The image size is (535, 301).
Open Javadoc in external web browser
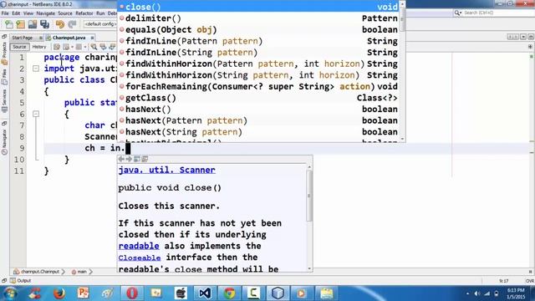(x=137, y=159)
